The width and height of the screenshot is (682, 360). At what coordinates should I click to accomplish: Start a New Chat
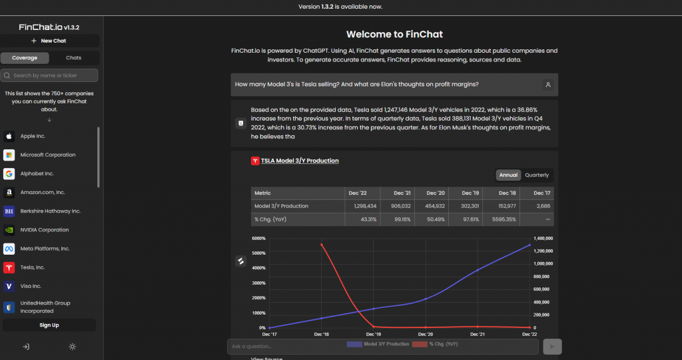click(49, 41)
